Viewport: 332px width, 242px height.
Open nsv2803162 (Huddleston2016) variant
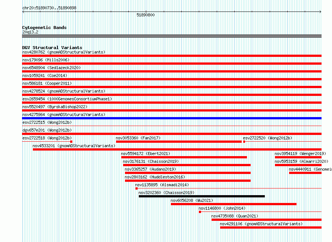155,177
